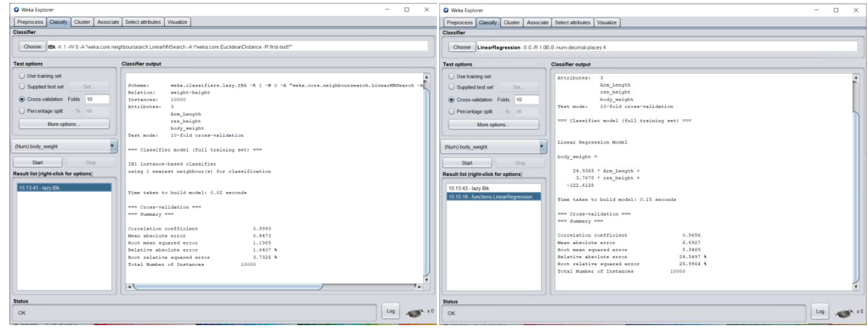Click Choose button for IBk classifier
This screenshot has width=868, height=328.
point(32,46)
